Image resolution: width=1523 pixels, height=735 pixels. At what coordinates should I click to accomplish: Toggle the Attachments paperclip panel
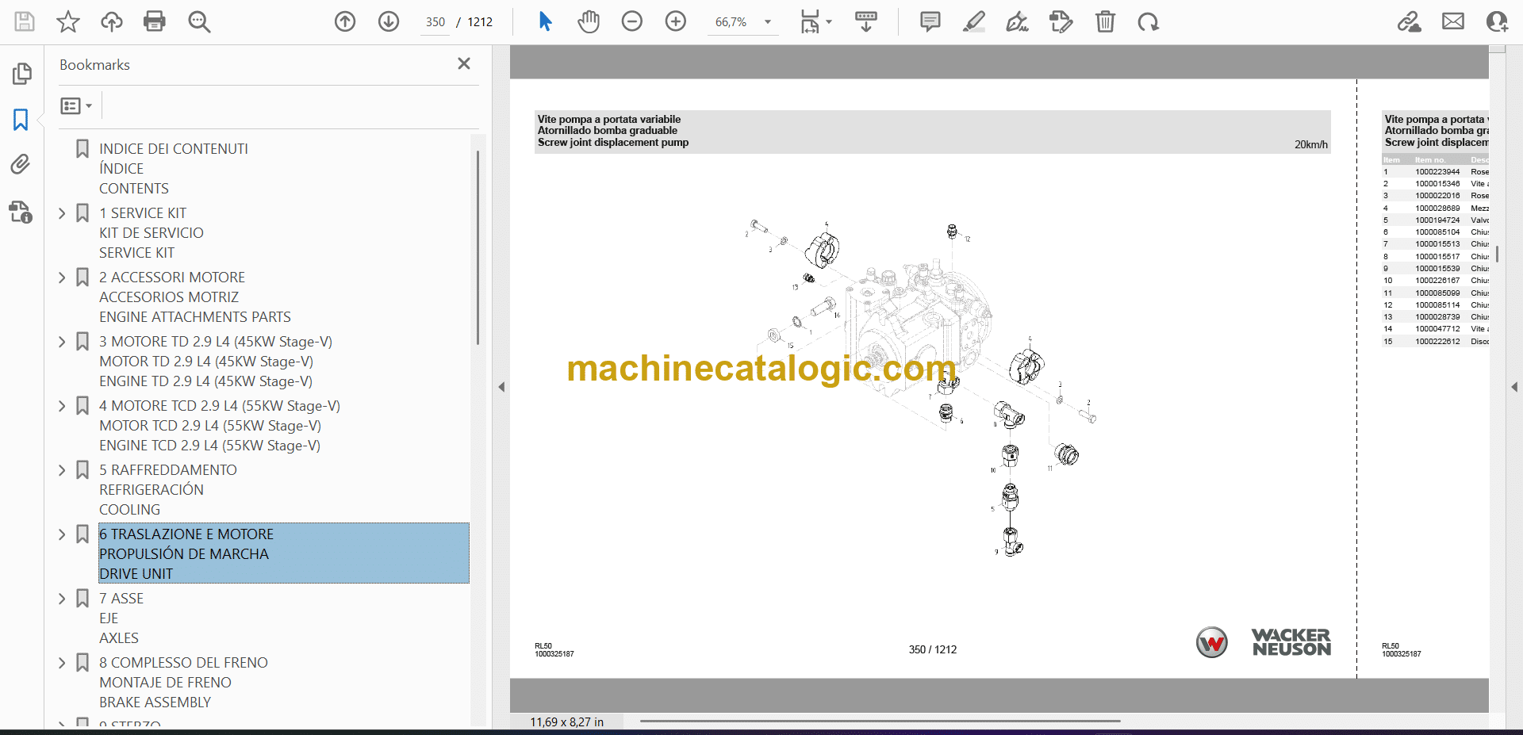tap(21, 165)
